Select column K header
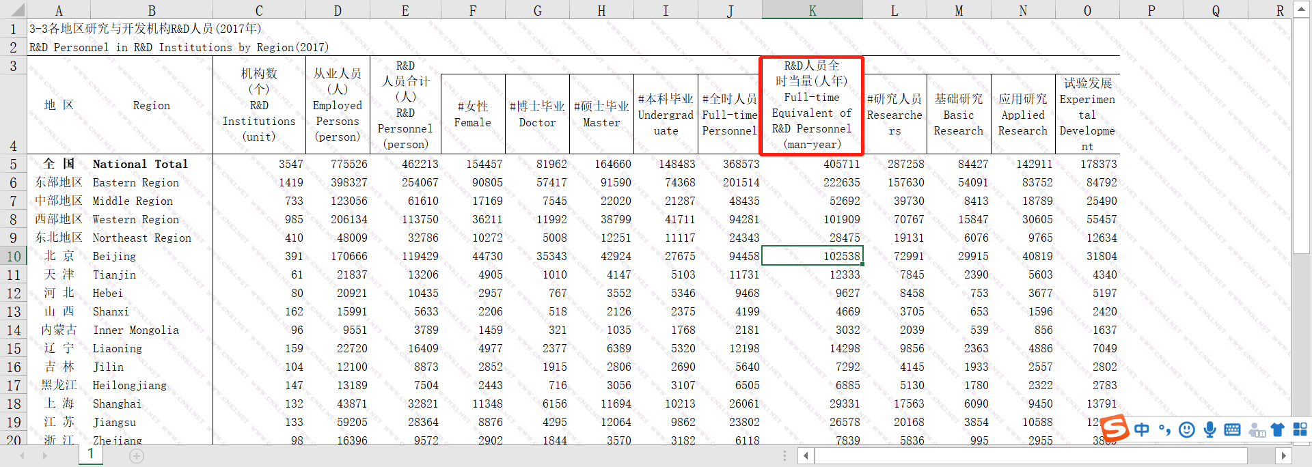 point(812,10)
